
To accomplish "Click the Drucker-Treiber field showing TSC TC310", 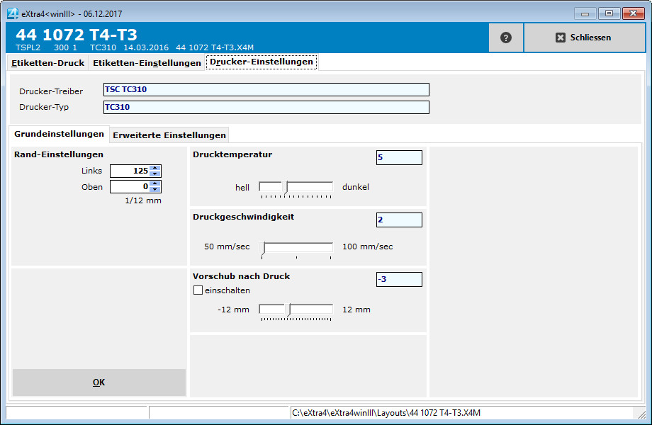I will 266,89.
